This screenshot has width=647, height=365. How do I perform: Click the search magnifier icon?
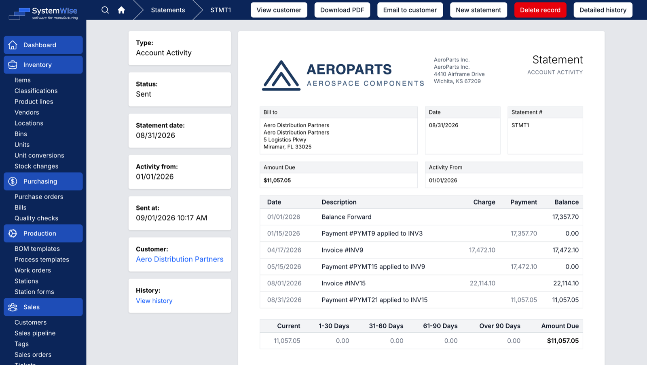pos(105,10)
